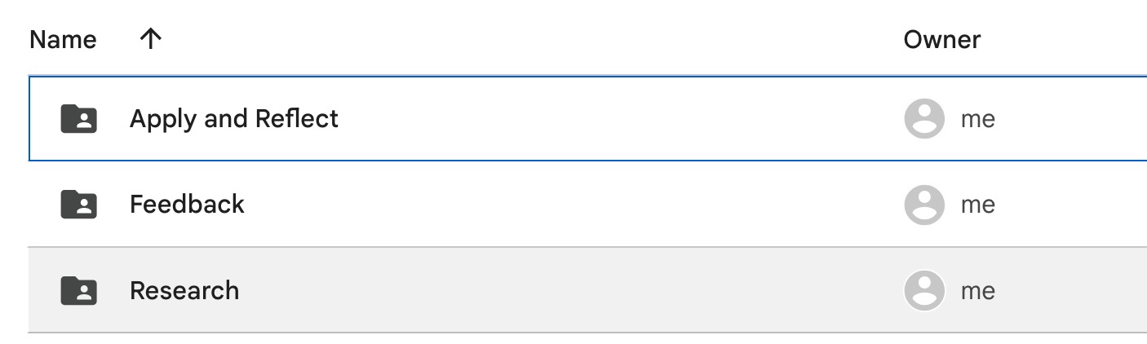
Task: Select the Research folder name
Action: click(184, 290)
